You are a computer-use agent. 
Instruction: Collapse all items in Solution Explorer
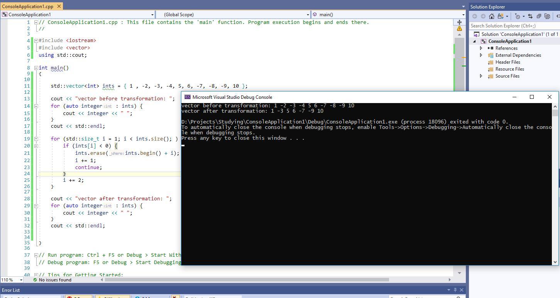(x=539, y=16)
